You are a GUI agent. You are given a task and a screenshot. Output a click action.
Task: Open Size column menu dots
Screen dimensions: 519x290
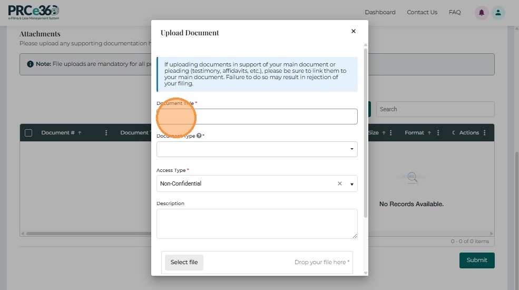[x=390, y=133]
